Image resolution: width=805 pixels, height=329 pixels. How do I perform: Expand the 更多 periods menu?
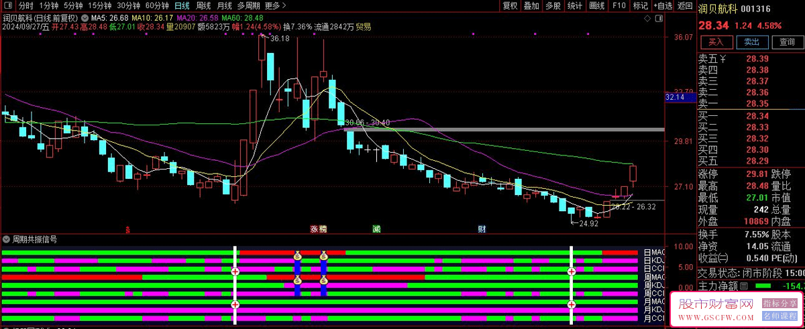272,6
